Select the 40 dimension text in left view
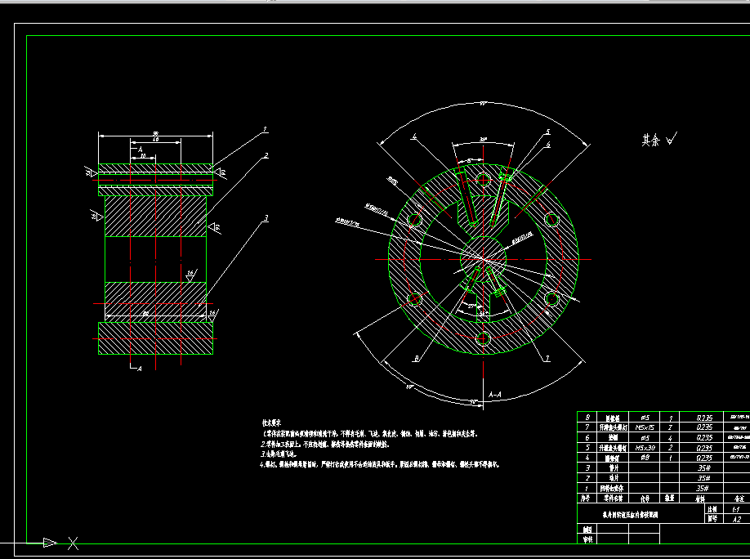This screenshot has width=750, height=559. coord(155,139)
